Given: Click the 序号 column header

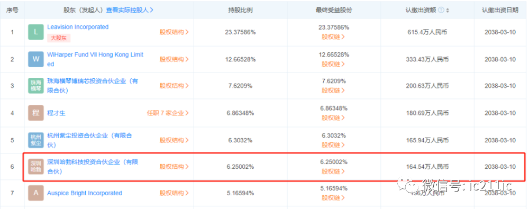Looking at the screenshot, I should pyautogui.click(x=12, y=10).
